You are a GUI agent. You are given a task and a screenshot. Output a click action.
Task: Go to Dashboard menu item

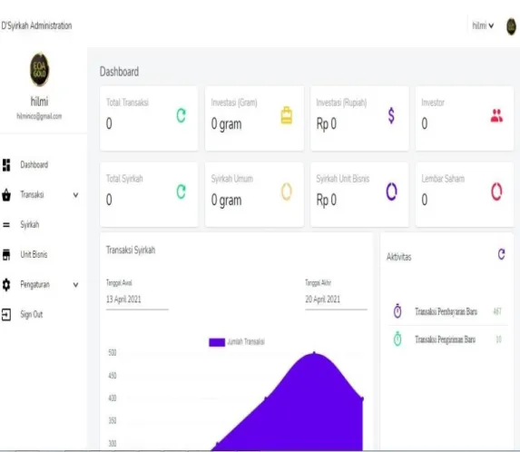click(x=34, y=165)
